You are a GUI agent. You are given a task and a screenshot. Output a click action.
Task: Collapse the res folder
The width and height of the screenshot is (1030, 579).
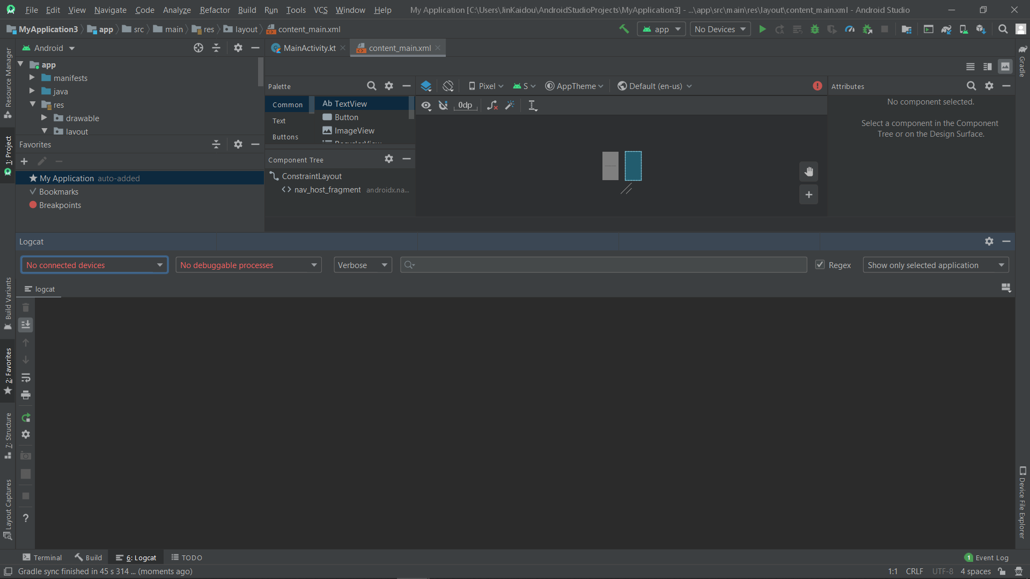tap(33, 105)
